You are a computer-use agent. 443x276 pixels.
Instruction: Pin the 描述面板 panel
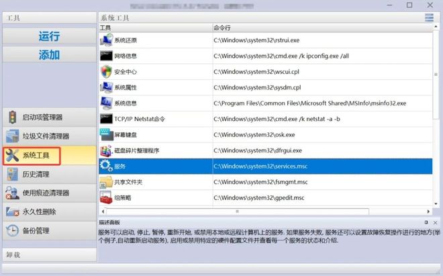pyautogui.click(x=426, y=222)
